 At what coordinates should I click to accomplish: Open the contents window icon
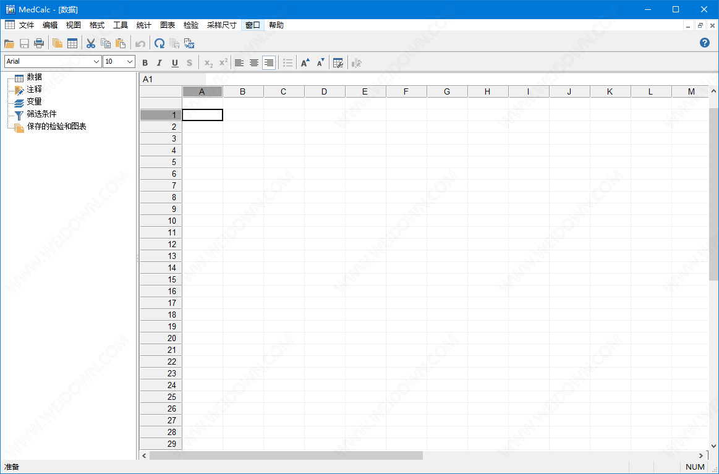click(57, 43)
